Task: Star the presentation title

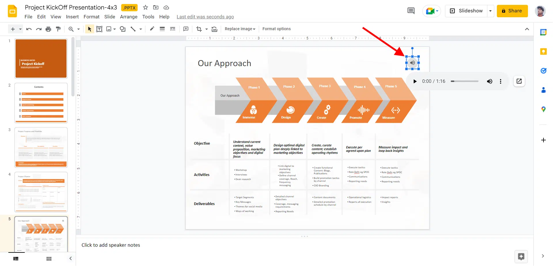Action: pyautogui.click(x=145, y=7)
